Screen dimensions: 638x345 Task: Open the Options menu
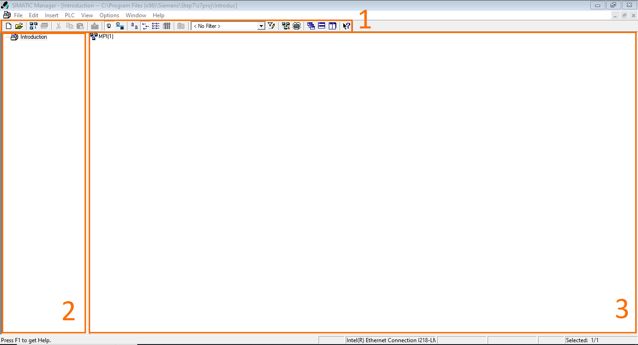[x=109, y=15]
